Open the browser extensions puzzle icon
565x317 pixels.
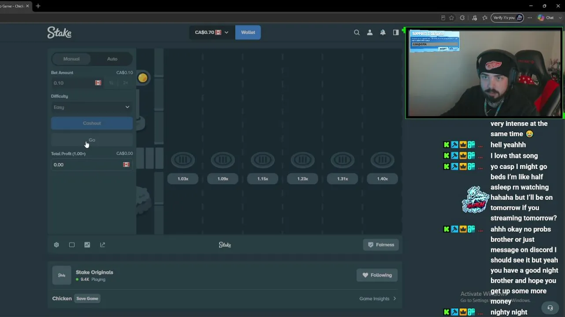[x=462, y=18]
